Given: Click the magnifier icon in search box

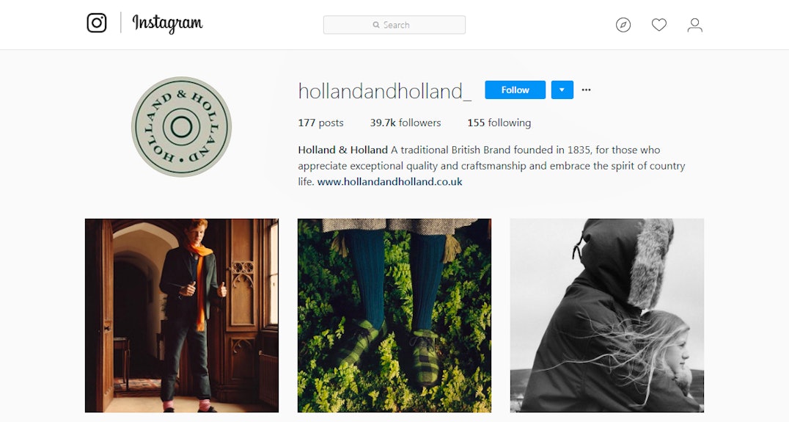Looking at the screenshot, I should (x=376, y=25).
